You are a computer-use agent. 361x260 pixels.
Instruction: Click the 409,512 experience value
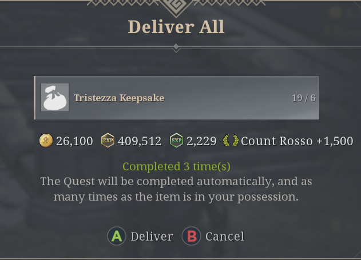point(140,141)
